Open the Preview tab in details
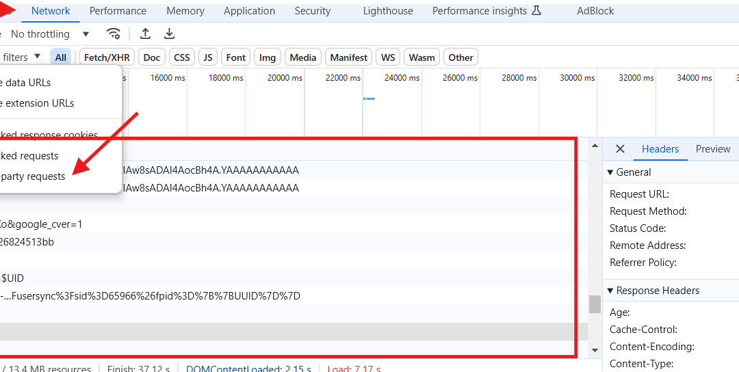Screen dimensions: 739x372 (712, 149)
